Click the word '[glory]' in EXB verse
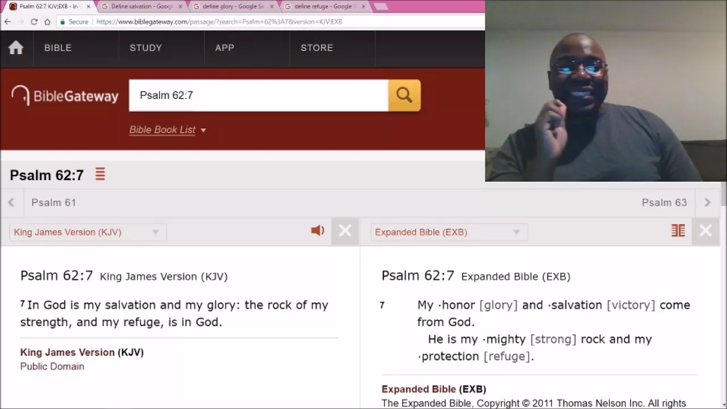The width and height of the screenshot is (727, 409). click(x=498, y=305)
